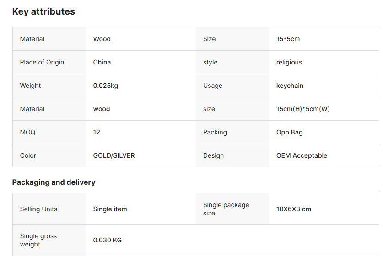Select the 0.030 KG gross weight
383x262 pixels.
pos(107,240)
